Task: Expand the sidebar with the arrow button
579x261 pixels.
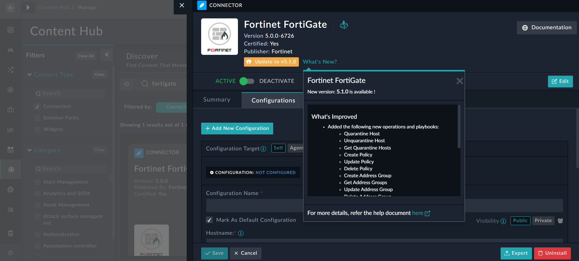Action: click(x=28, y=8)
